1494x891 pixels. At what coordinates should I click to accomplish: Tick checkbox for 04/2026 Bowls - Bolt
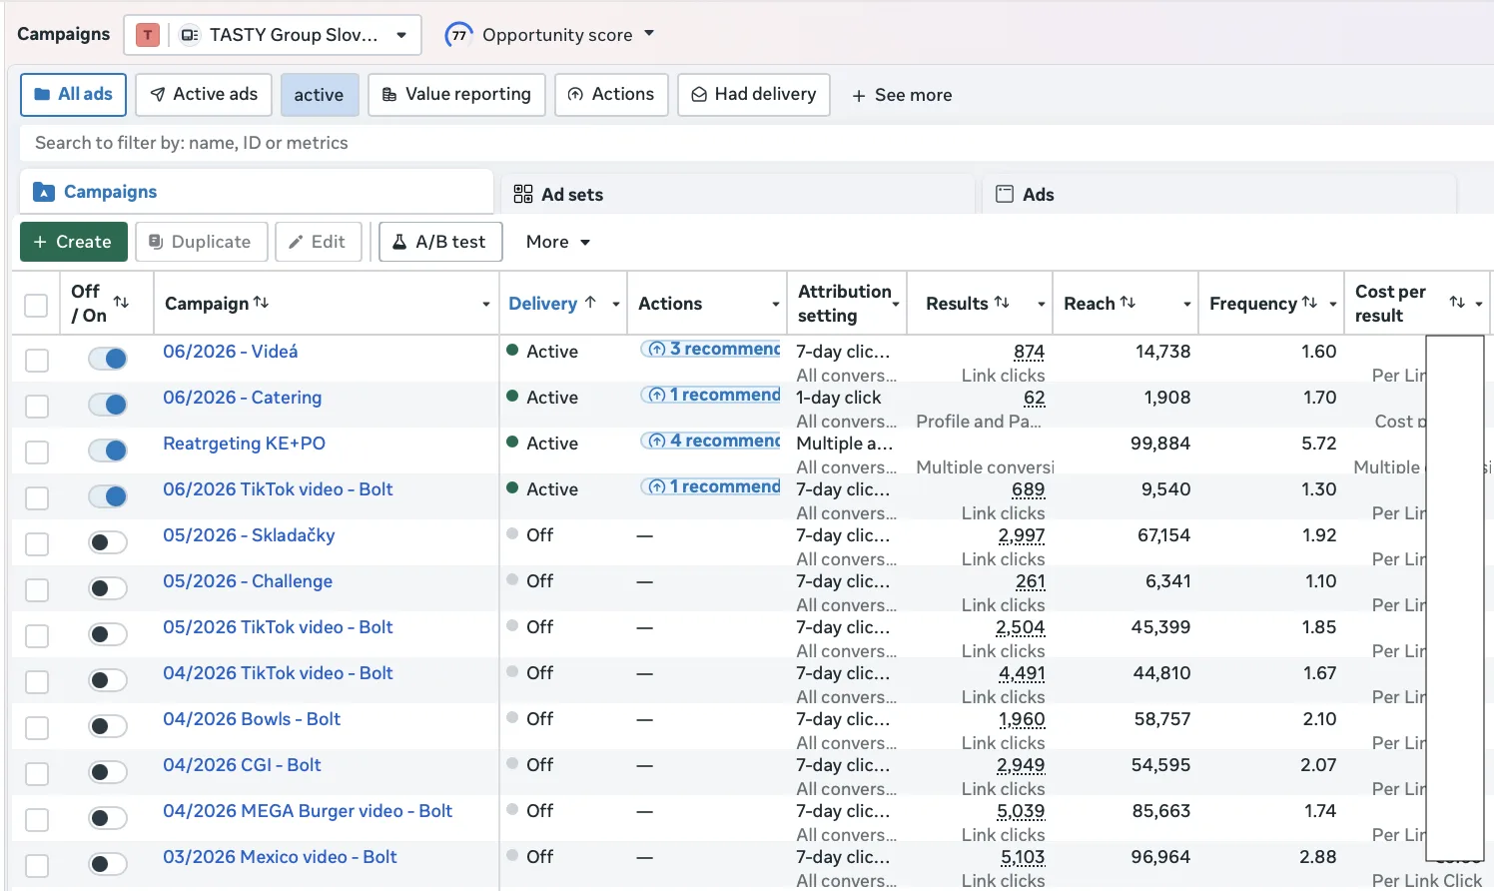point(37,727)
